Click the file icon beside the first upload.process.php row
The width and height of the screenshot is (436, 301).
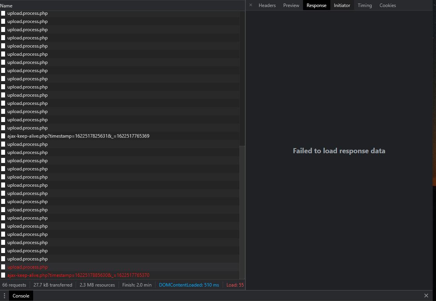[x=3, y=13]
